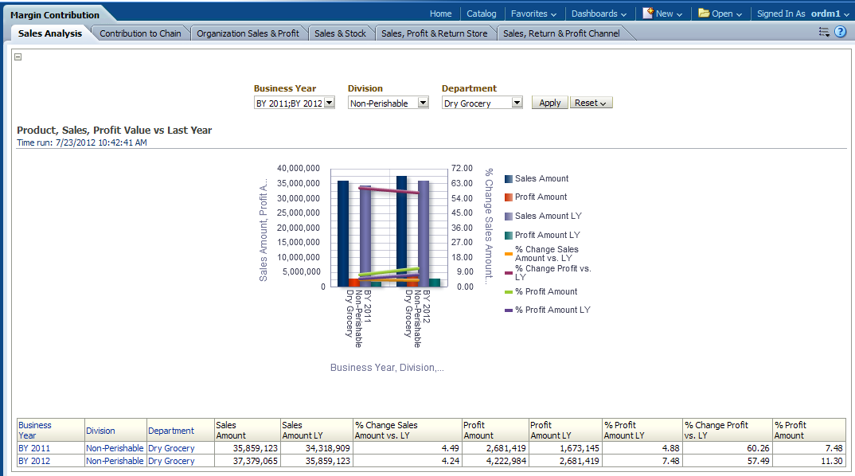Screen dimensions: 855x476
Task: Click the Reset button
Action: click(591, 103)
